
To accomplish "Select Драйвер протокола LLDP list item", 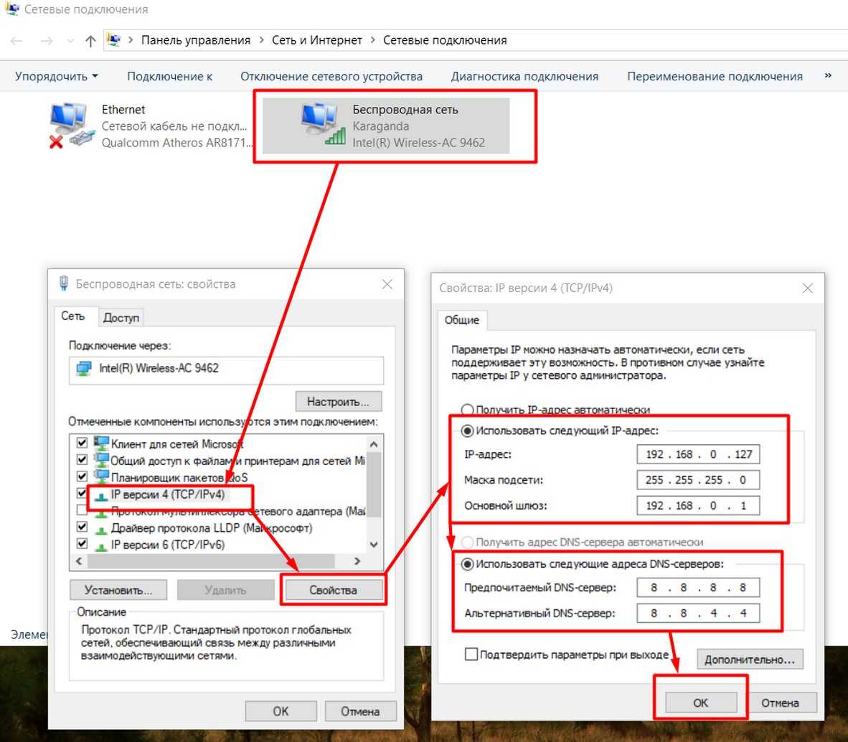I will 212,527.
